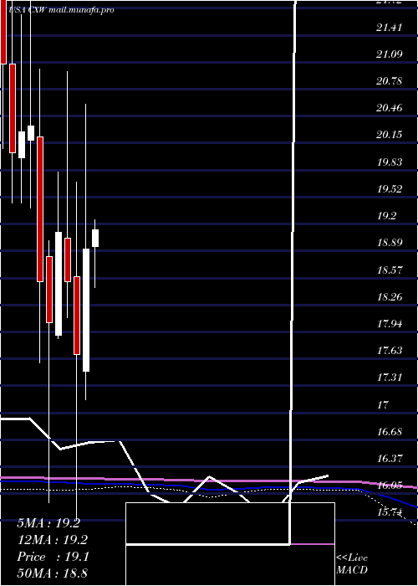Click the 16.05 price axis label
This screenshot has height=586, width=418.
390,486
